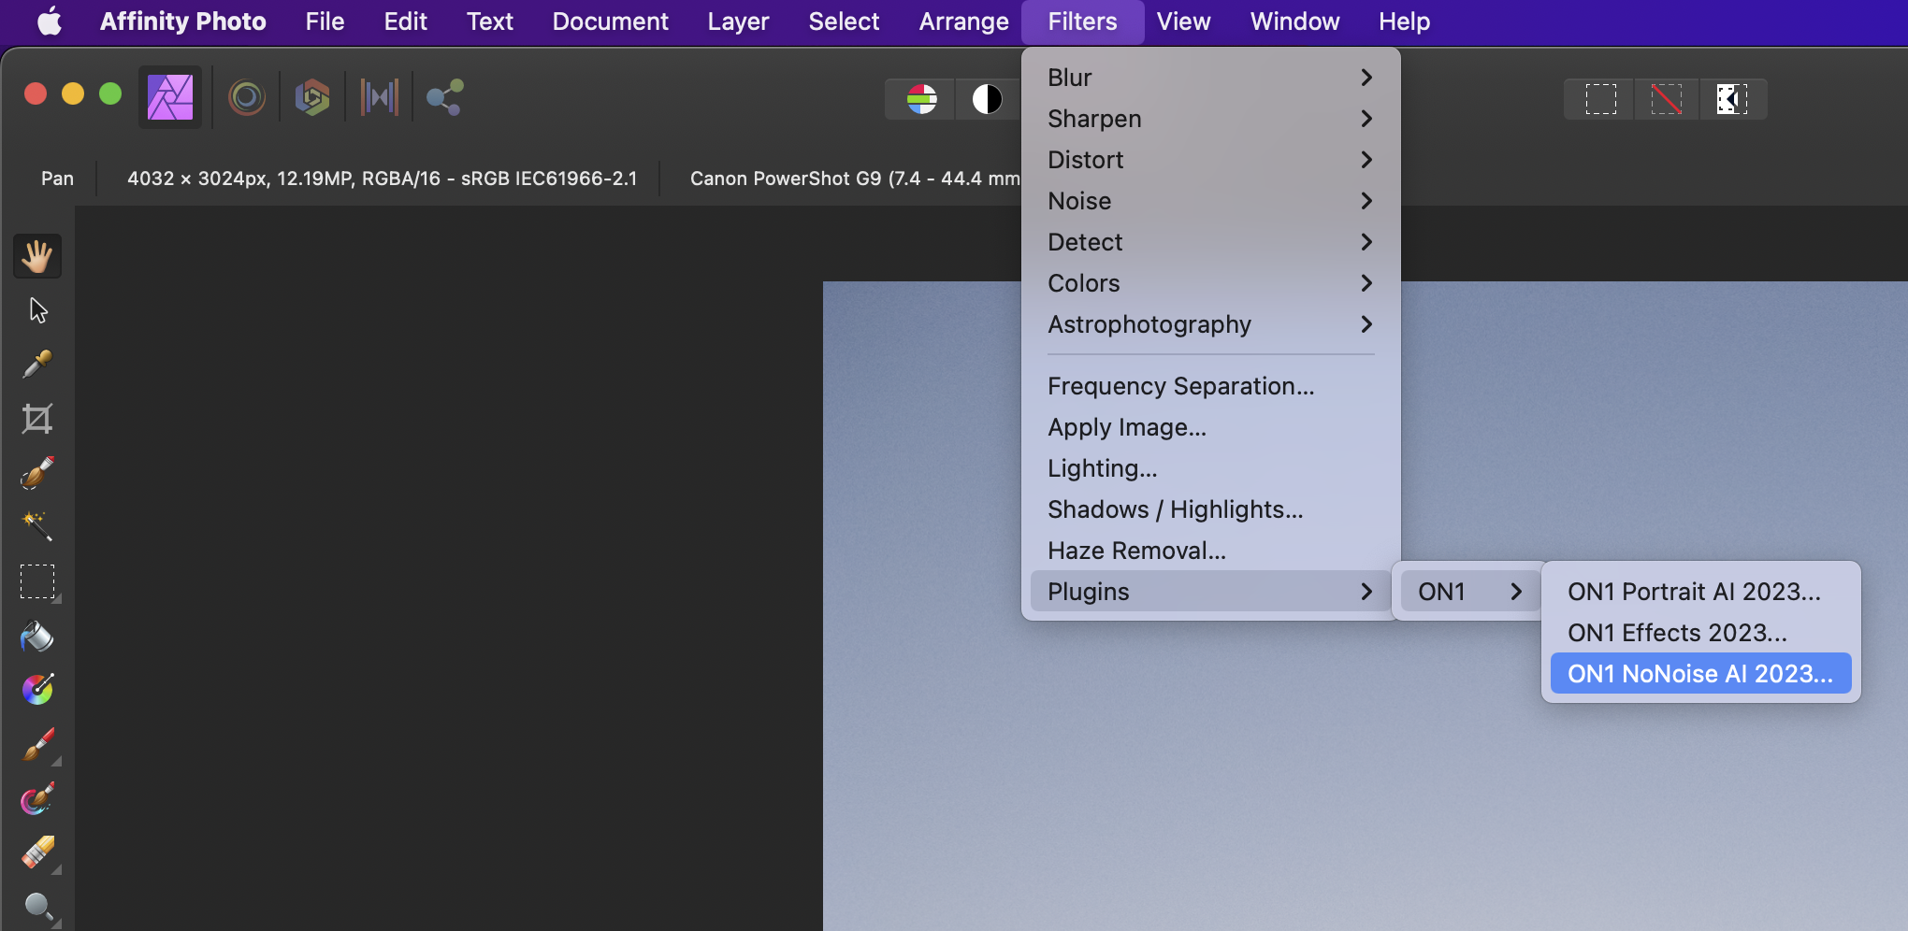Select the Crop tool
Image resolution: width=1908 pixels, height=931 pixels.
coord(37,419)
